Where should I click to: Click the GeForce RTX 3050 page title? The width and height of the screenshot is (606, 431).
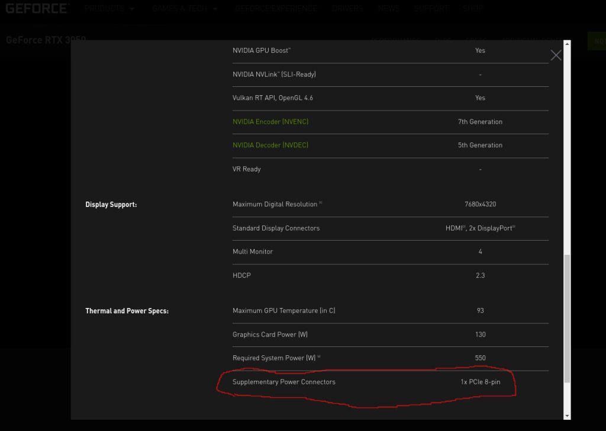pos(46,40)
